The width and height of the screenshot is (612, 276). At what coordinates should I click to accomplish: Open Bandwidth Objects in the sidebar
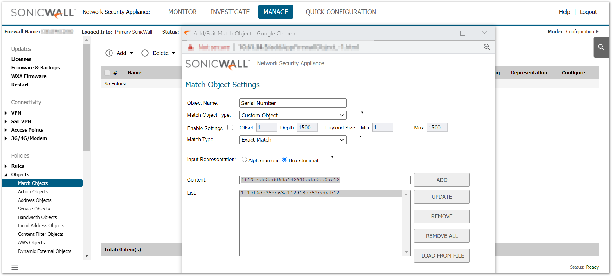point(37,217)
